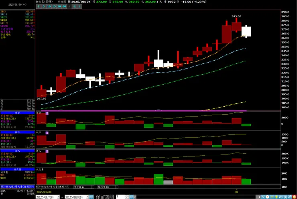This screenshot has height=199, width=297.
Task: Click the purple indicator icon in 法人 sub-chart
Action: click(x=47, y=152)
